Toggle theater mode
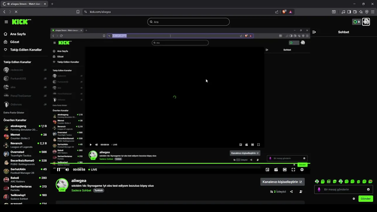 tap(285, 170)
